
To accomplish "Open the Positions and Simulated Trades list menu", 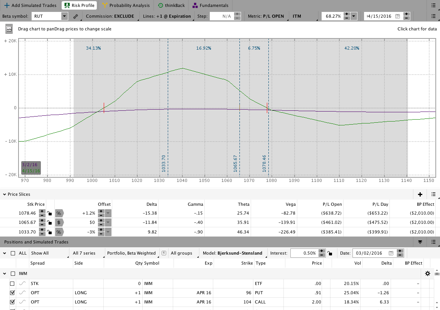I will (x=433, y=242).
